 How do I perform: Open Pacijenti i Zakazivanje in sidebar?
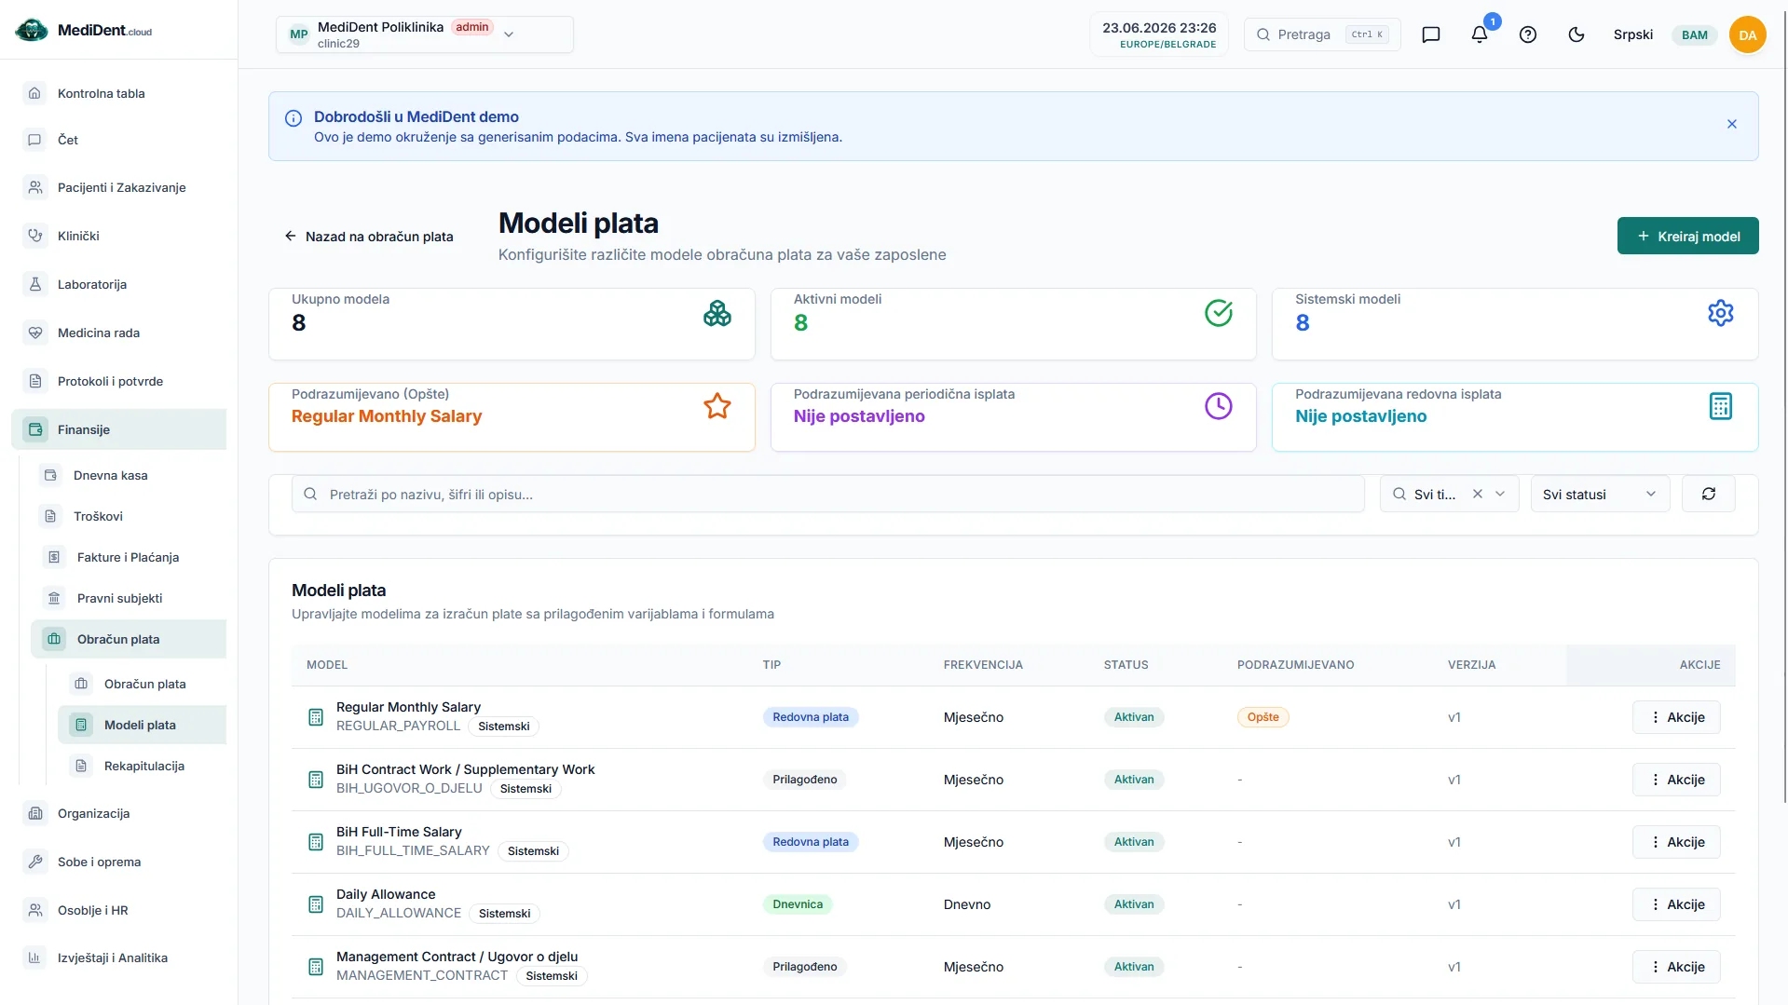pyautogui.click(x=119, y=187)
